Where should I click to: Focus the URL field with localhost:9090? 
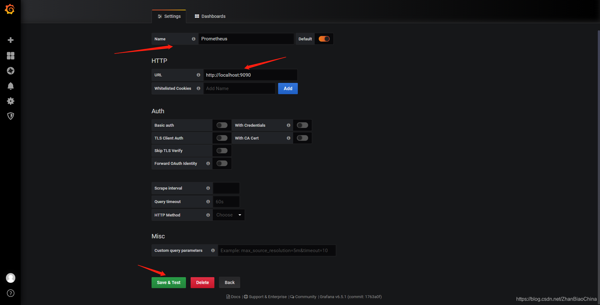point(250,75)
